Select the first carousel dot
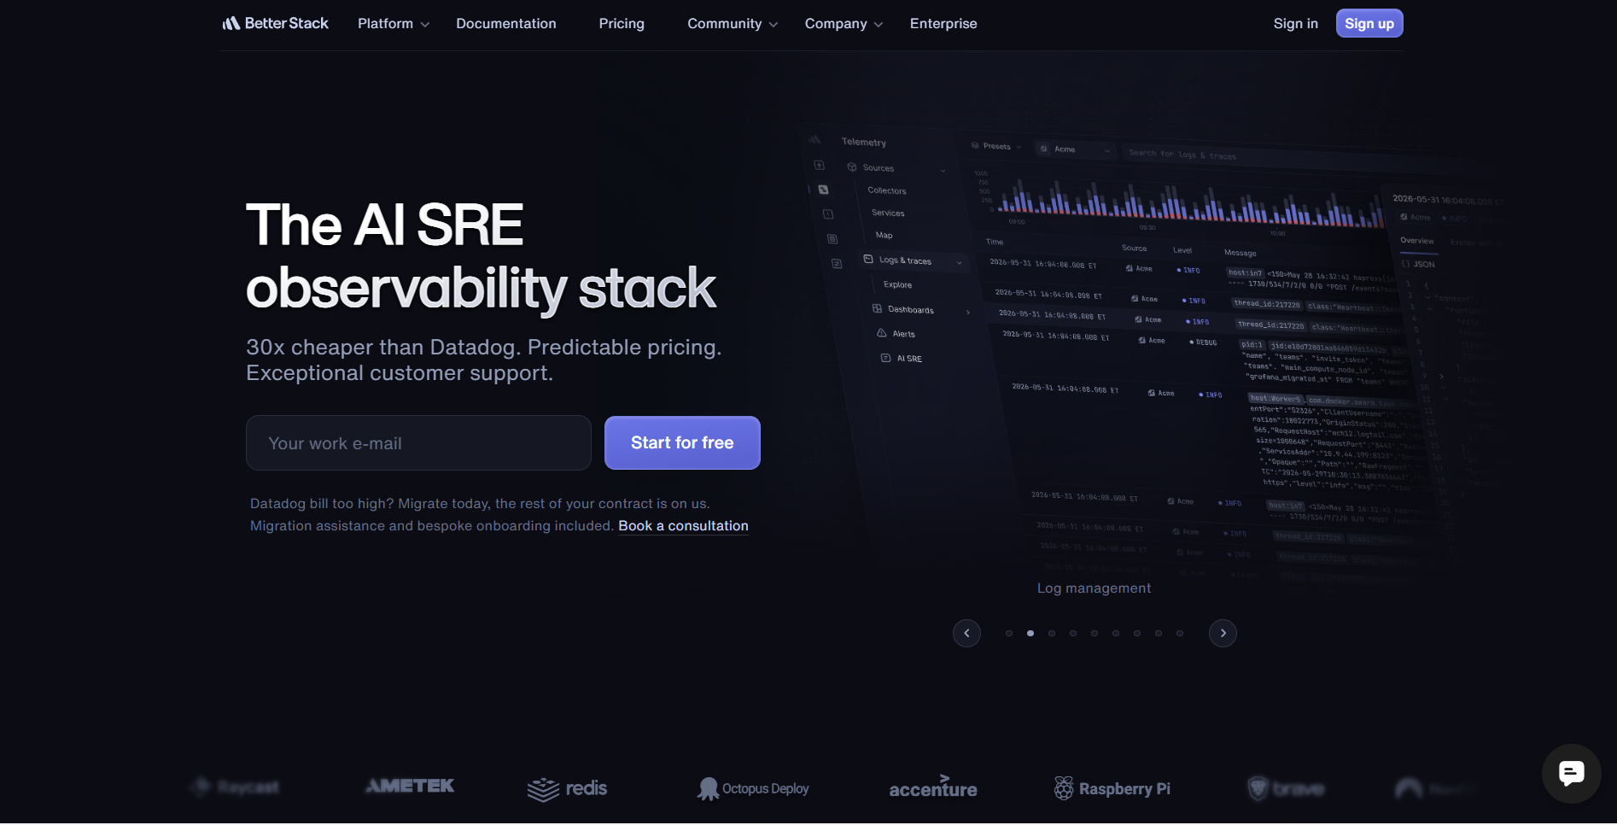Screen dimensions: 1617x825 click(x=1009, y=634)
